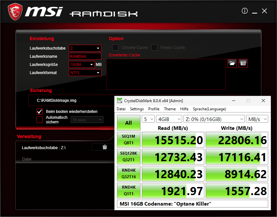The image size is (277, 217).
Task: Open the Laufwerksbuchstabe Z: dropdown
Action: pyautogui.click(x=85, y=48)
